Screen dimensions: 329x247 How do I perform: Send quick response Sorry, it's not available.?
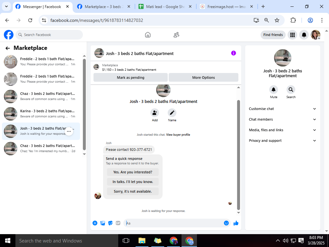coord(133,191)
